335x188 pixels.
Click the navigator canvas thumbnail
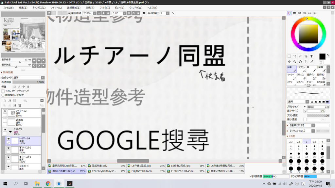click(x=23, y=35)
